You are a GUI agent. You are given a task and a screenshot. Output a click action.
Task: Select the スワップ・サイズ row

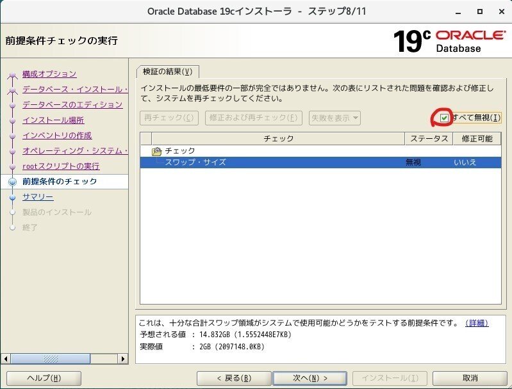tap(320, 163)
